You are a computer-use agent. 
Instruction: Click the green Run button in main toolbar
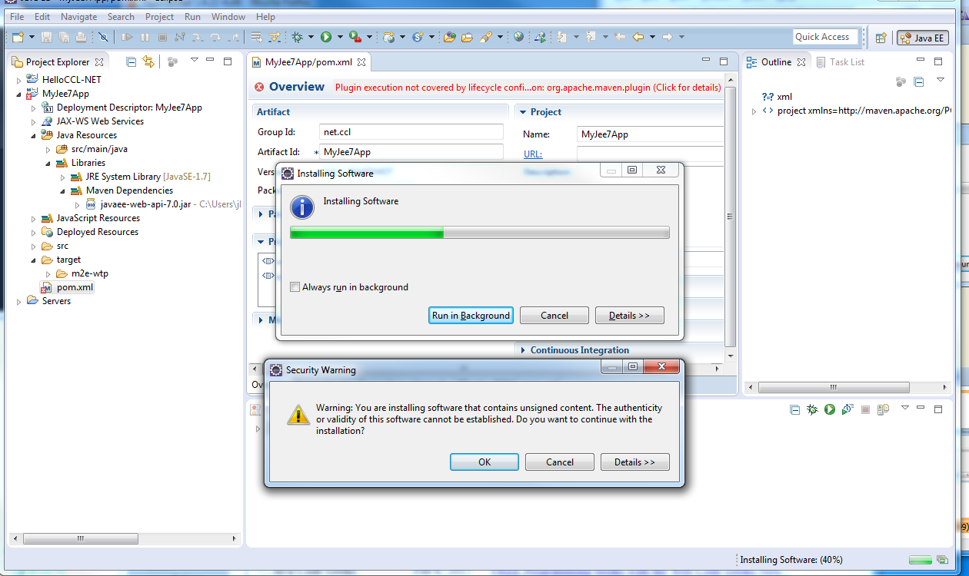[326, 37]
